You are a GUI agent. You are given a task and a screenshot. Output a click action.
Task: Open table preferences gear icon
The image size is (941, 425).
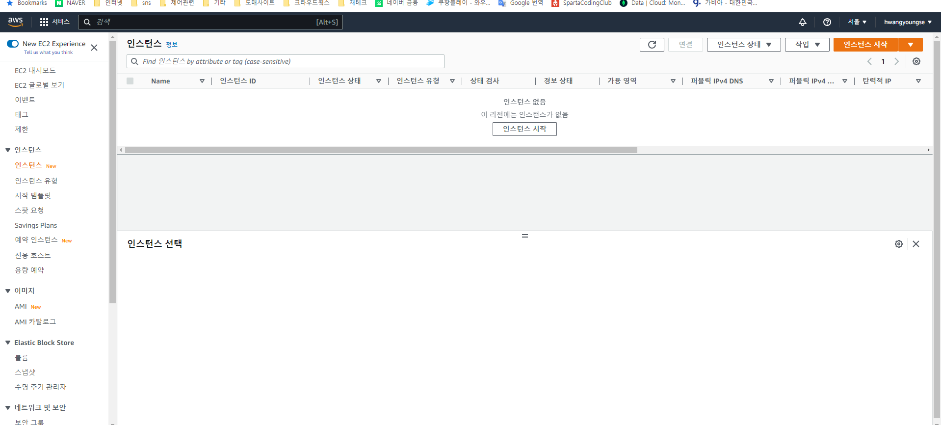pos(916,61)
